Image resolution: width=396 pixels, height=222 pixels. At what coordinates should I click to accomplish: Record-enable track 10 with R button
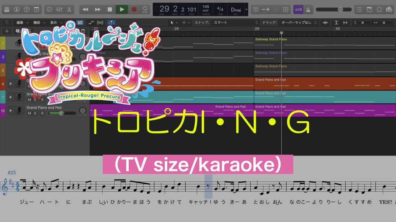pos(42,113)
